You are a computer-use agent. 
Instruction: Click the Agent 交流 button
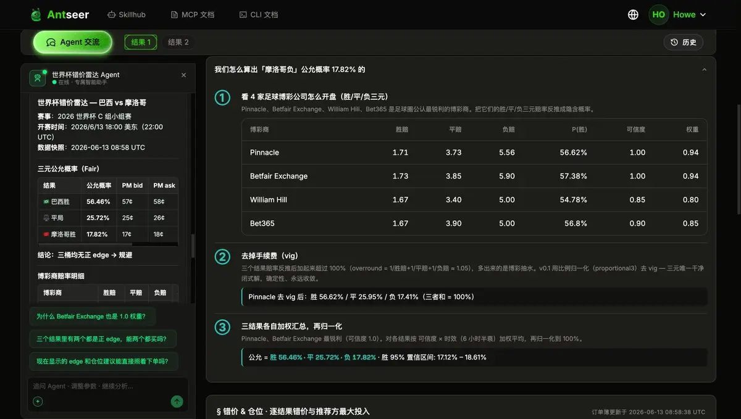(73, 42)
